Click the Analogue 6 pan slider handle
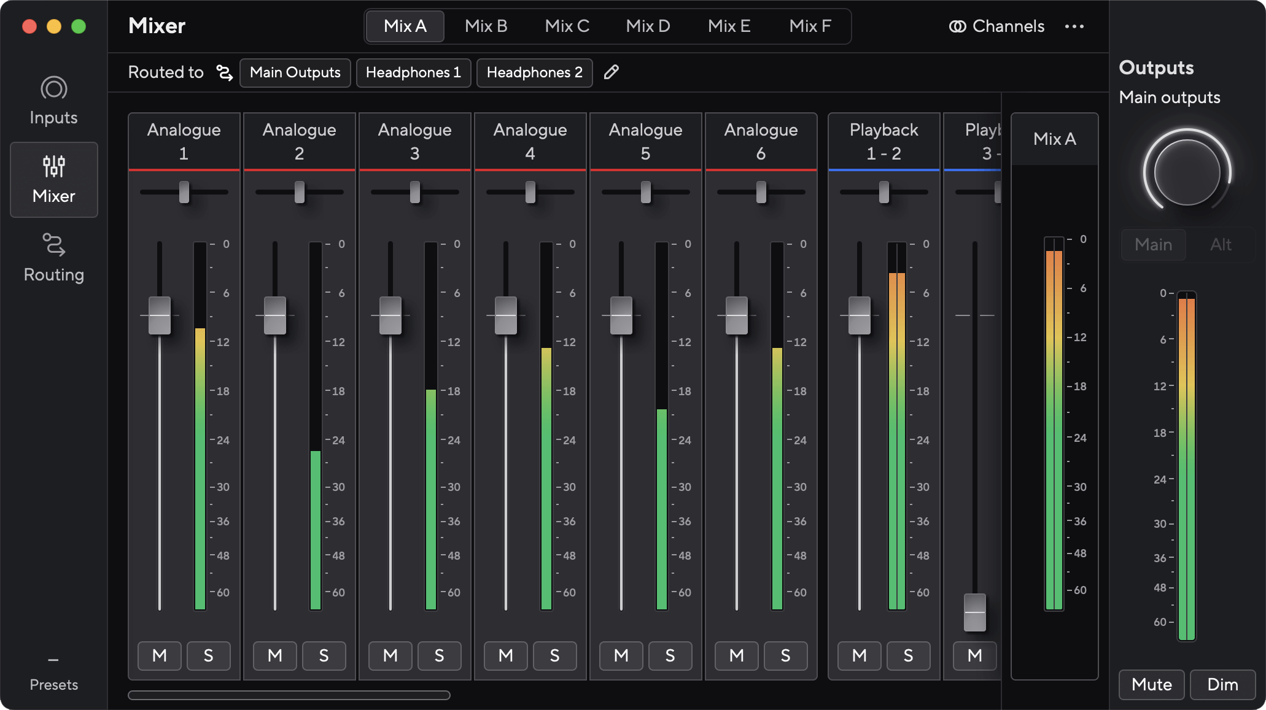 click(761, 192)
